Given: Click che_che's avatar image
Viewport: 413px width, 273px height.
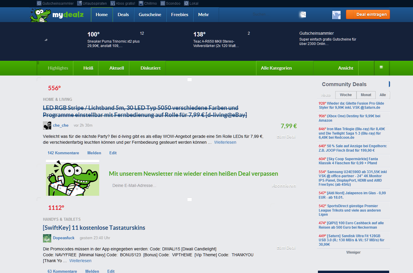Looking at the screenshot, I should (47, 125).
